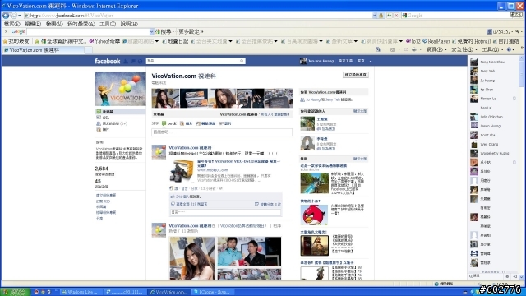526x296 pixels.
Task: Open the 檔案(F) menu
Action: click(x=12, y=24)
